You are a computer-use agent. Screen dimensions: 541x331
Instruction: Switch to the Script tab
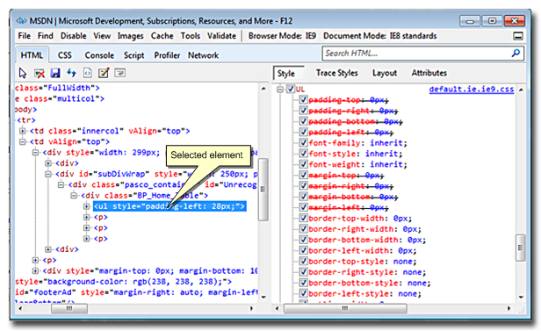click(133, 55)
